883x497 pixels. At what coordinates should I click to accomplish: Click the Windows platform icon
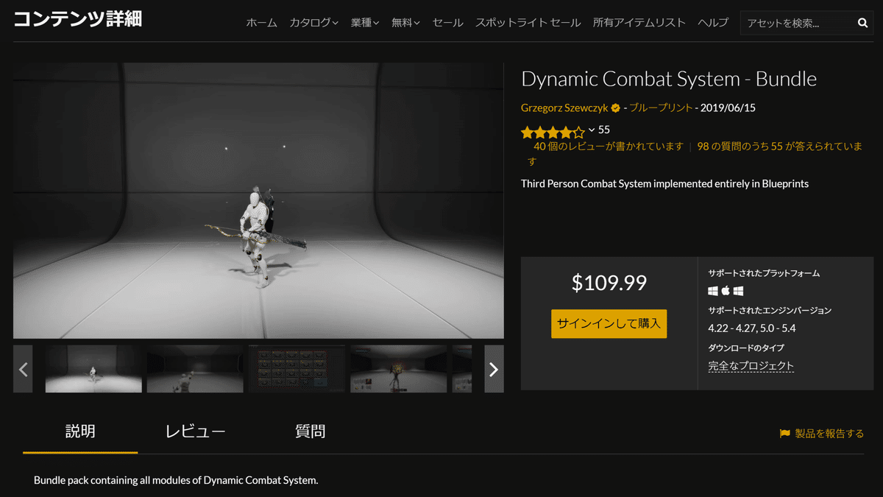[x=714, y=291]
